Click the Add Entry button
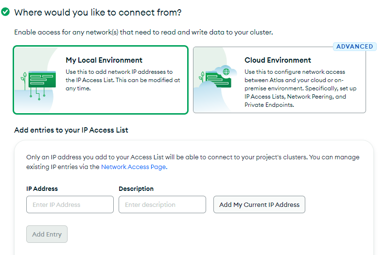Viewport: 385px width, 255px height. click(x=47, y=234)
